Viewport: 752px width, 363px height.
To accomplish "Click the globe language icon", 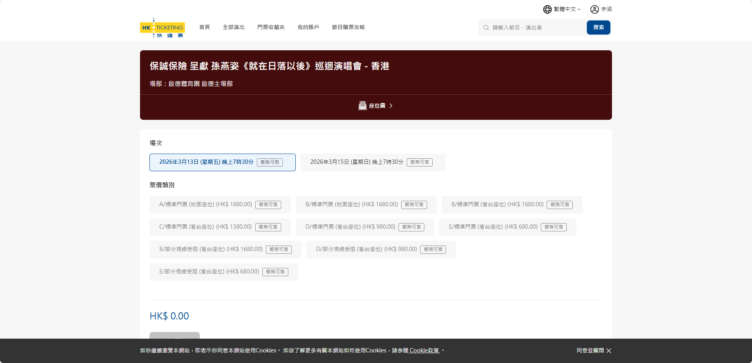I will pyautogui.click(x=547, y=9).
